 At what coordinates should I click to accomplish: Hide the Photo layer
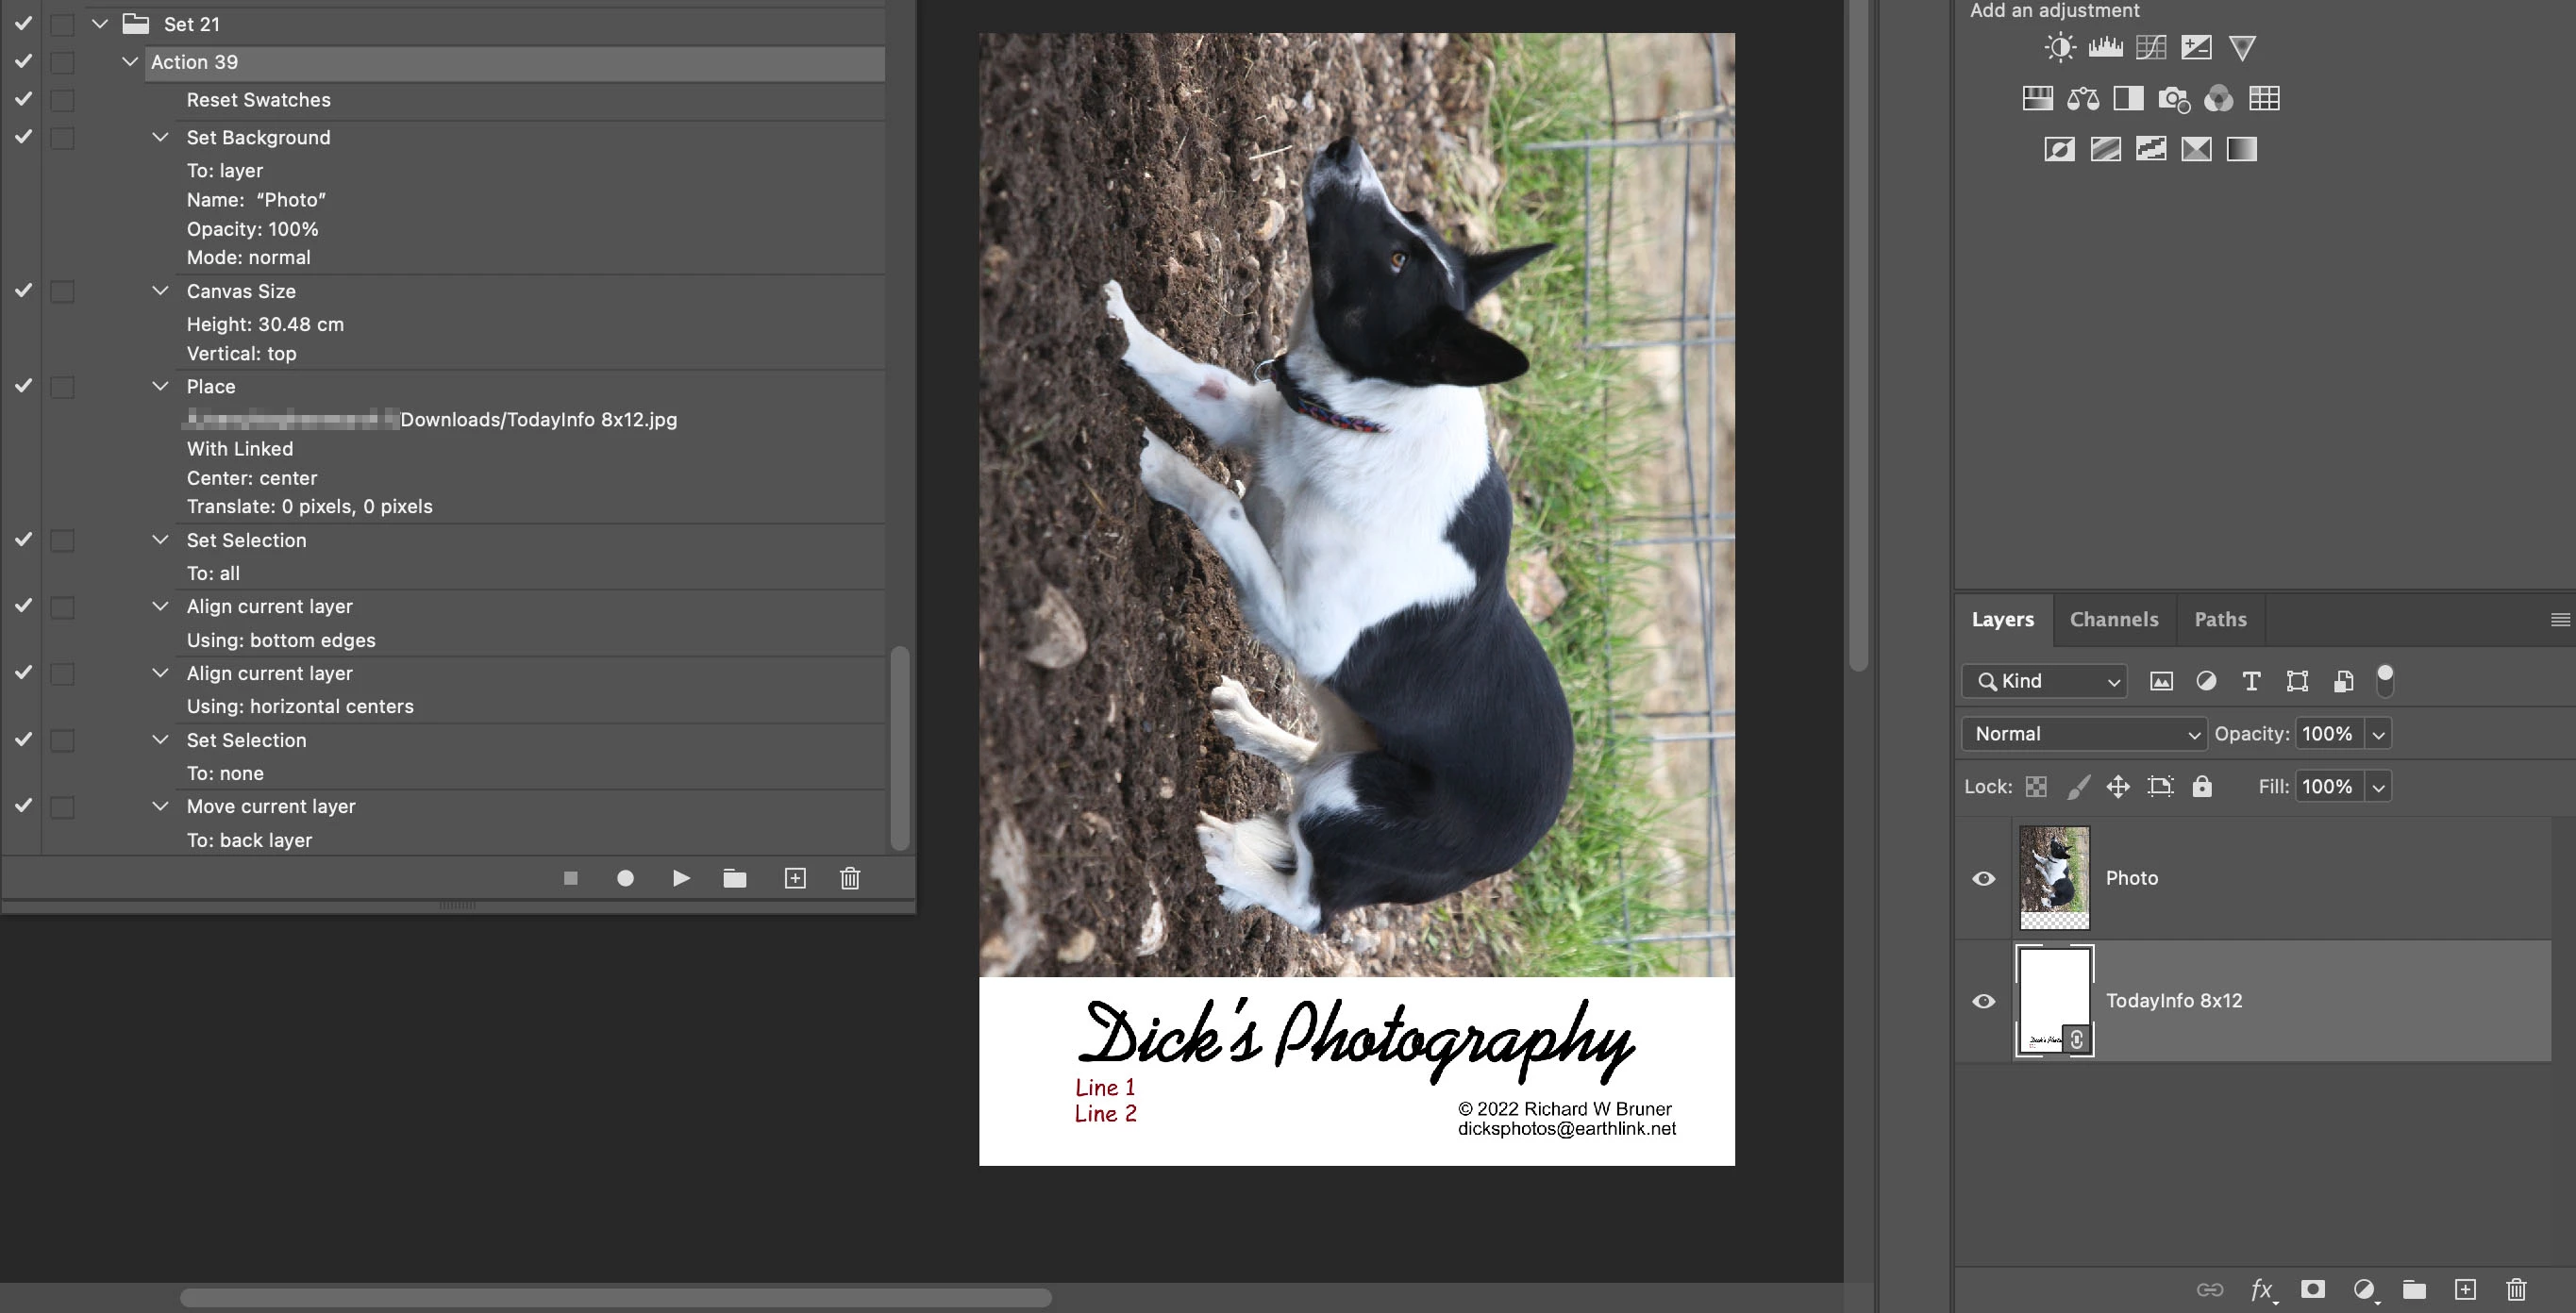tap(1984, 878)
